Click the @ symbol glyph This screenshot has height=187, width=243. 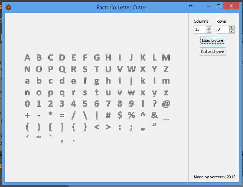pyautogui.click(x=166, y=104)
